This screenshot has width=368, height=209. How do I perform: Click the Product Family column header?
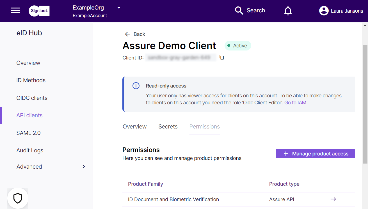145,184
